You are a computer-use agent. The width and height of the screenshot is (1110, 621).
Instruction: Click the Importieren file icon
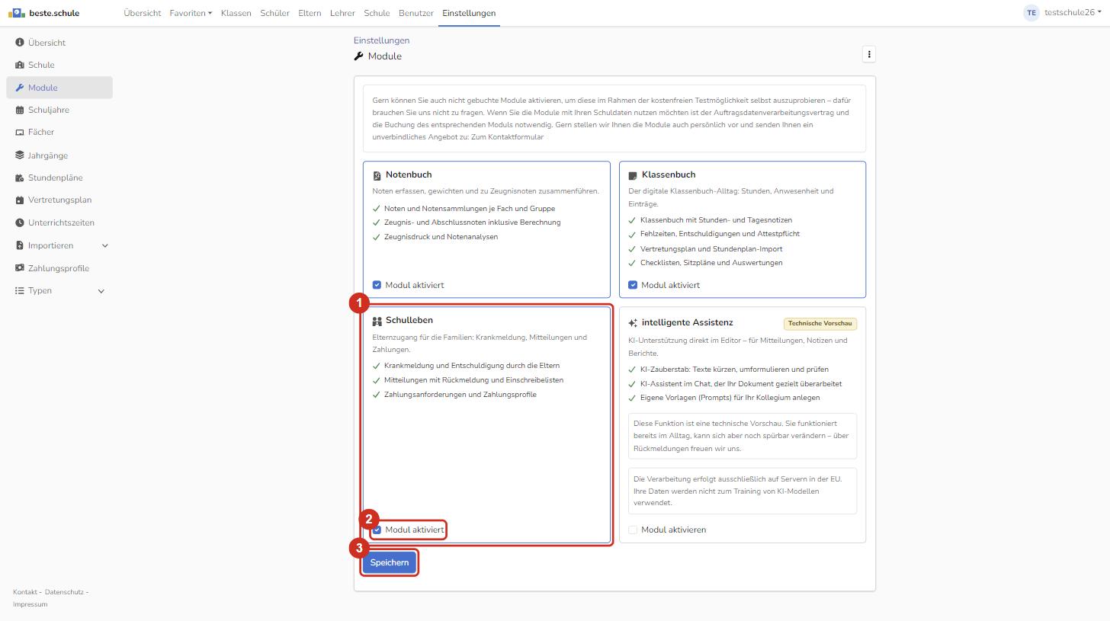(x=20, y=245)
